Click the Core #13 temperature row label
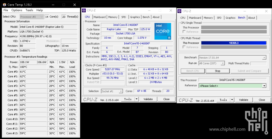 [12, 133]
